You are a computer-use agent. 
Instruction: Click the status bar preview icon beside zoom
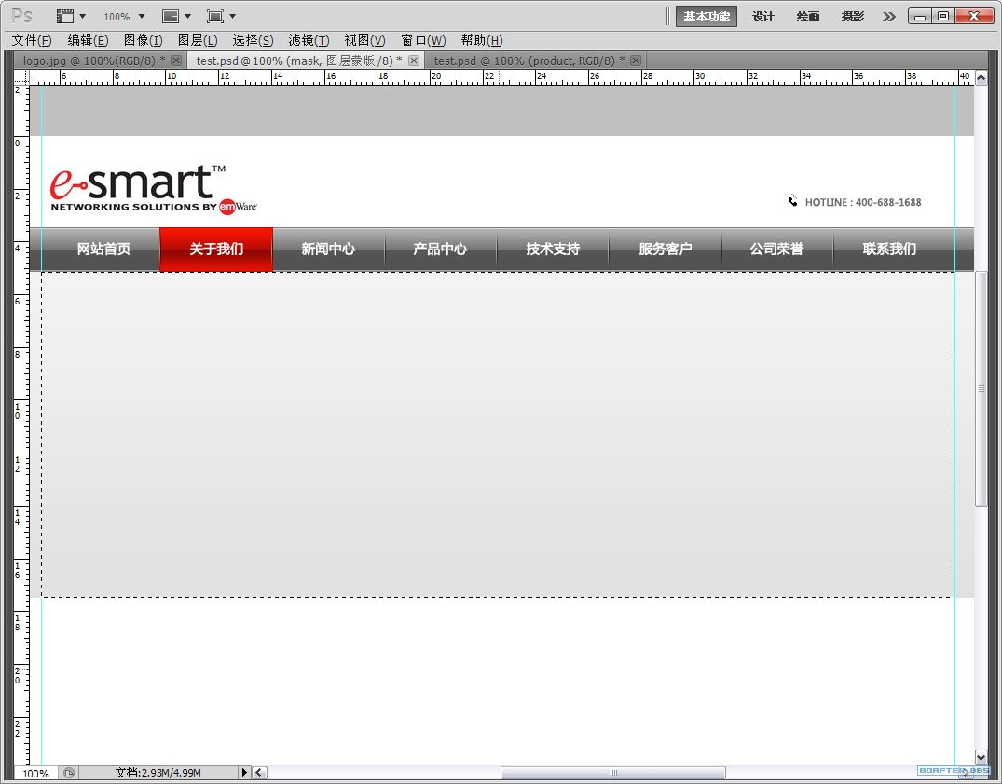68,773
